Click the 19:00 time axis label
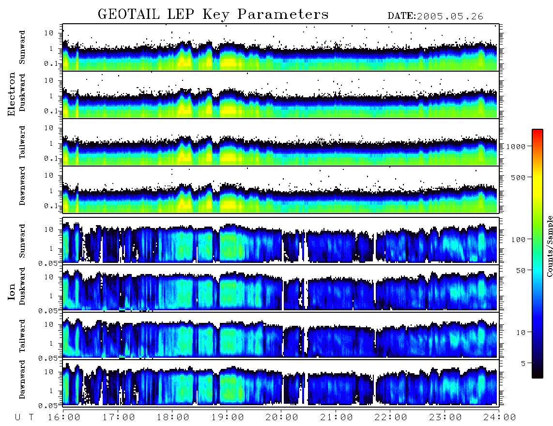Viewport: 553px width, 426px height. point(228,417)
